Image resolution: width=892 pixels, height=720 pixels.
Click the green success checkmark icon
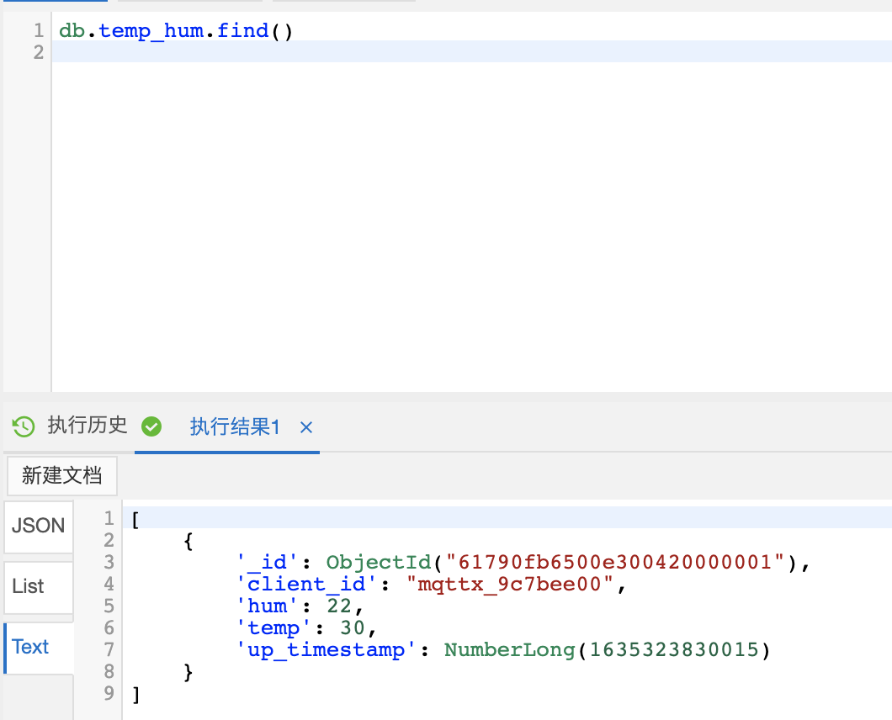coord(151,426)
